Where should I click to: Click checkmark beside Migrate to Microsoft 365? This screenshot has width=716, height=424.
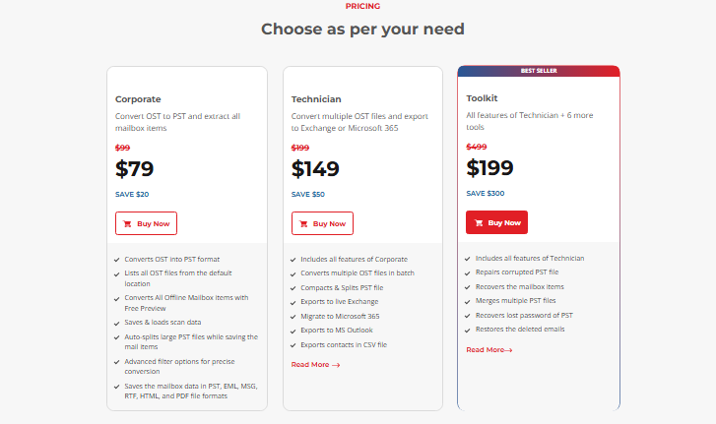(293, 317)
